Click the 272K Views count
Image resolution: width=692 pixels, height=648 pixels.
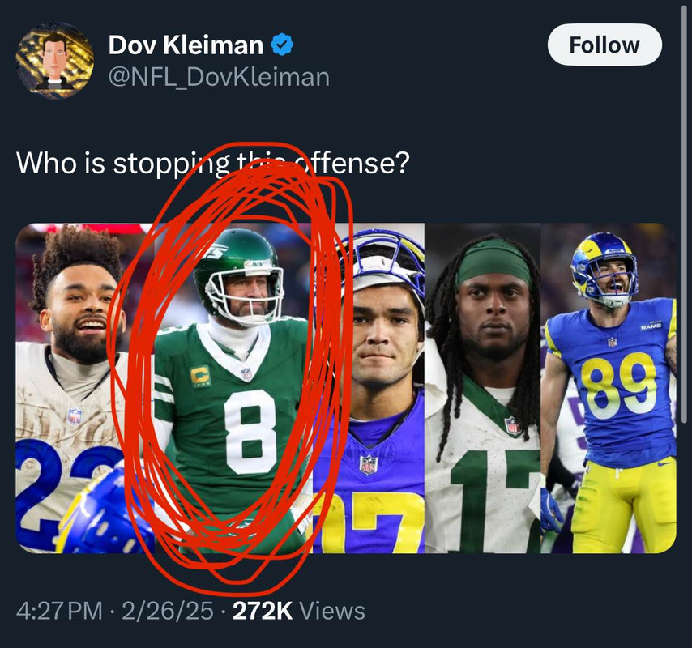pos(298,611)
